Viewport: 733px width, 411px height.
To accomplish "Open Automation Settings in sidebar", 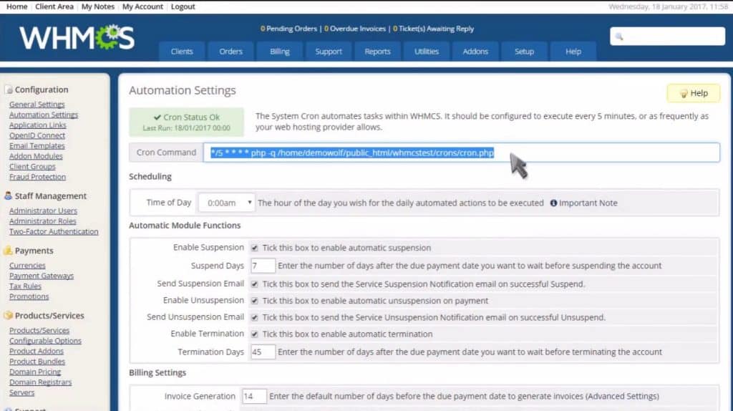I will (x=44, y=115).
